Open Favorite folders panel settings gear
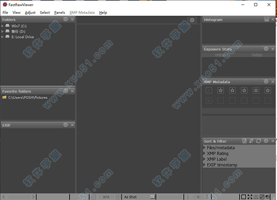 [66, 91]
